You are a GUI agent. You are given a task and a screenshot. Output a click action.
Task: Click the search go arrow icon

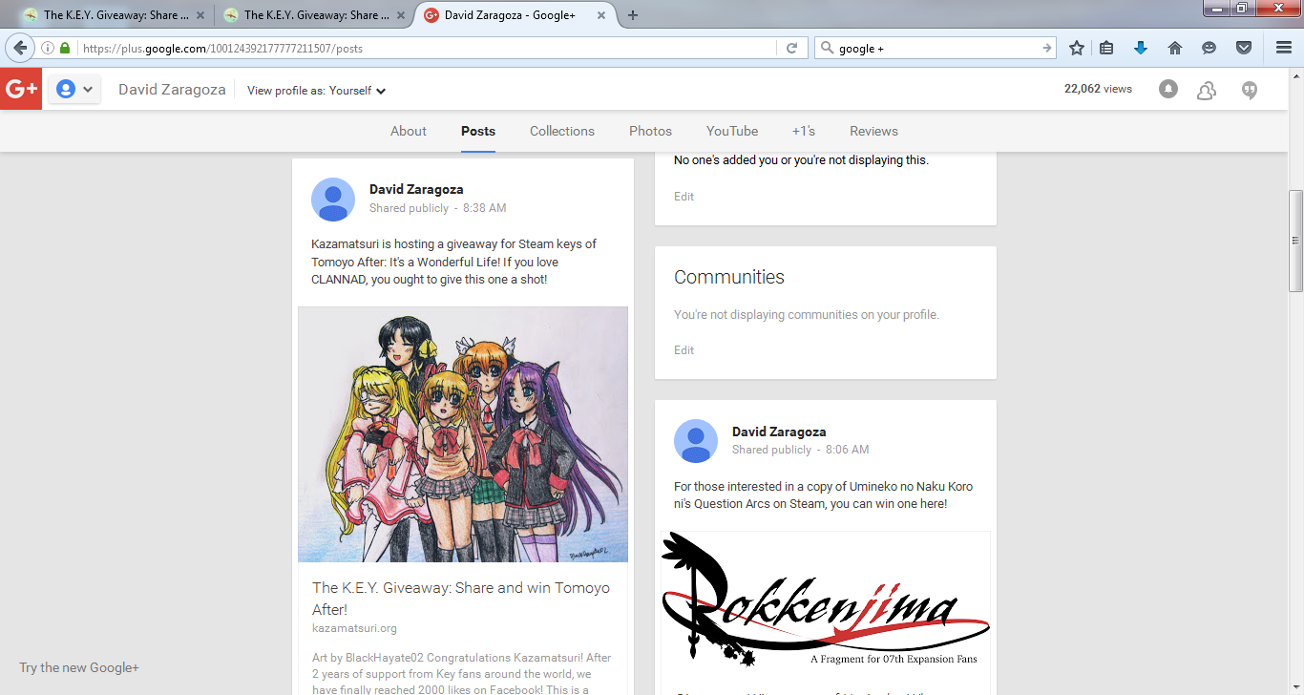(1047, 48)
